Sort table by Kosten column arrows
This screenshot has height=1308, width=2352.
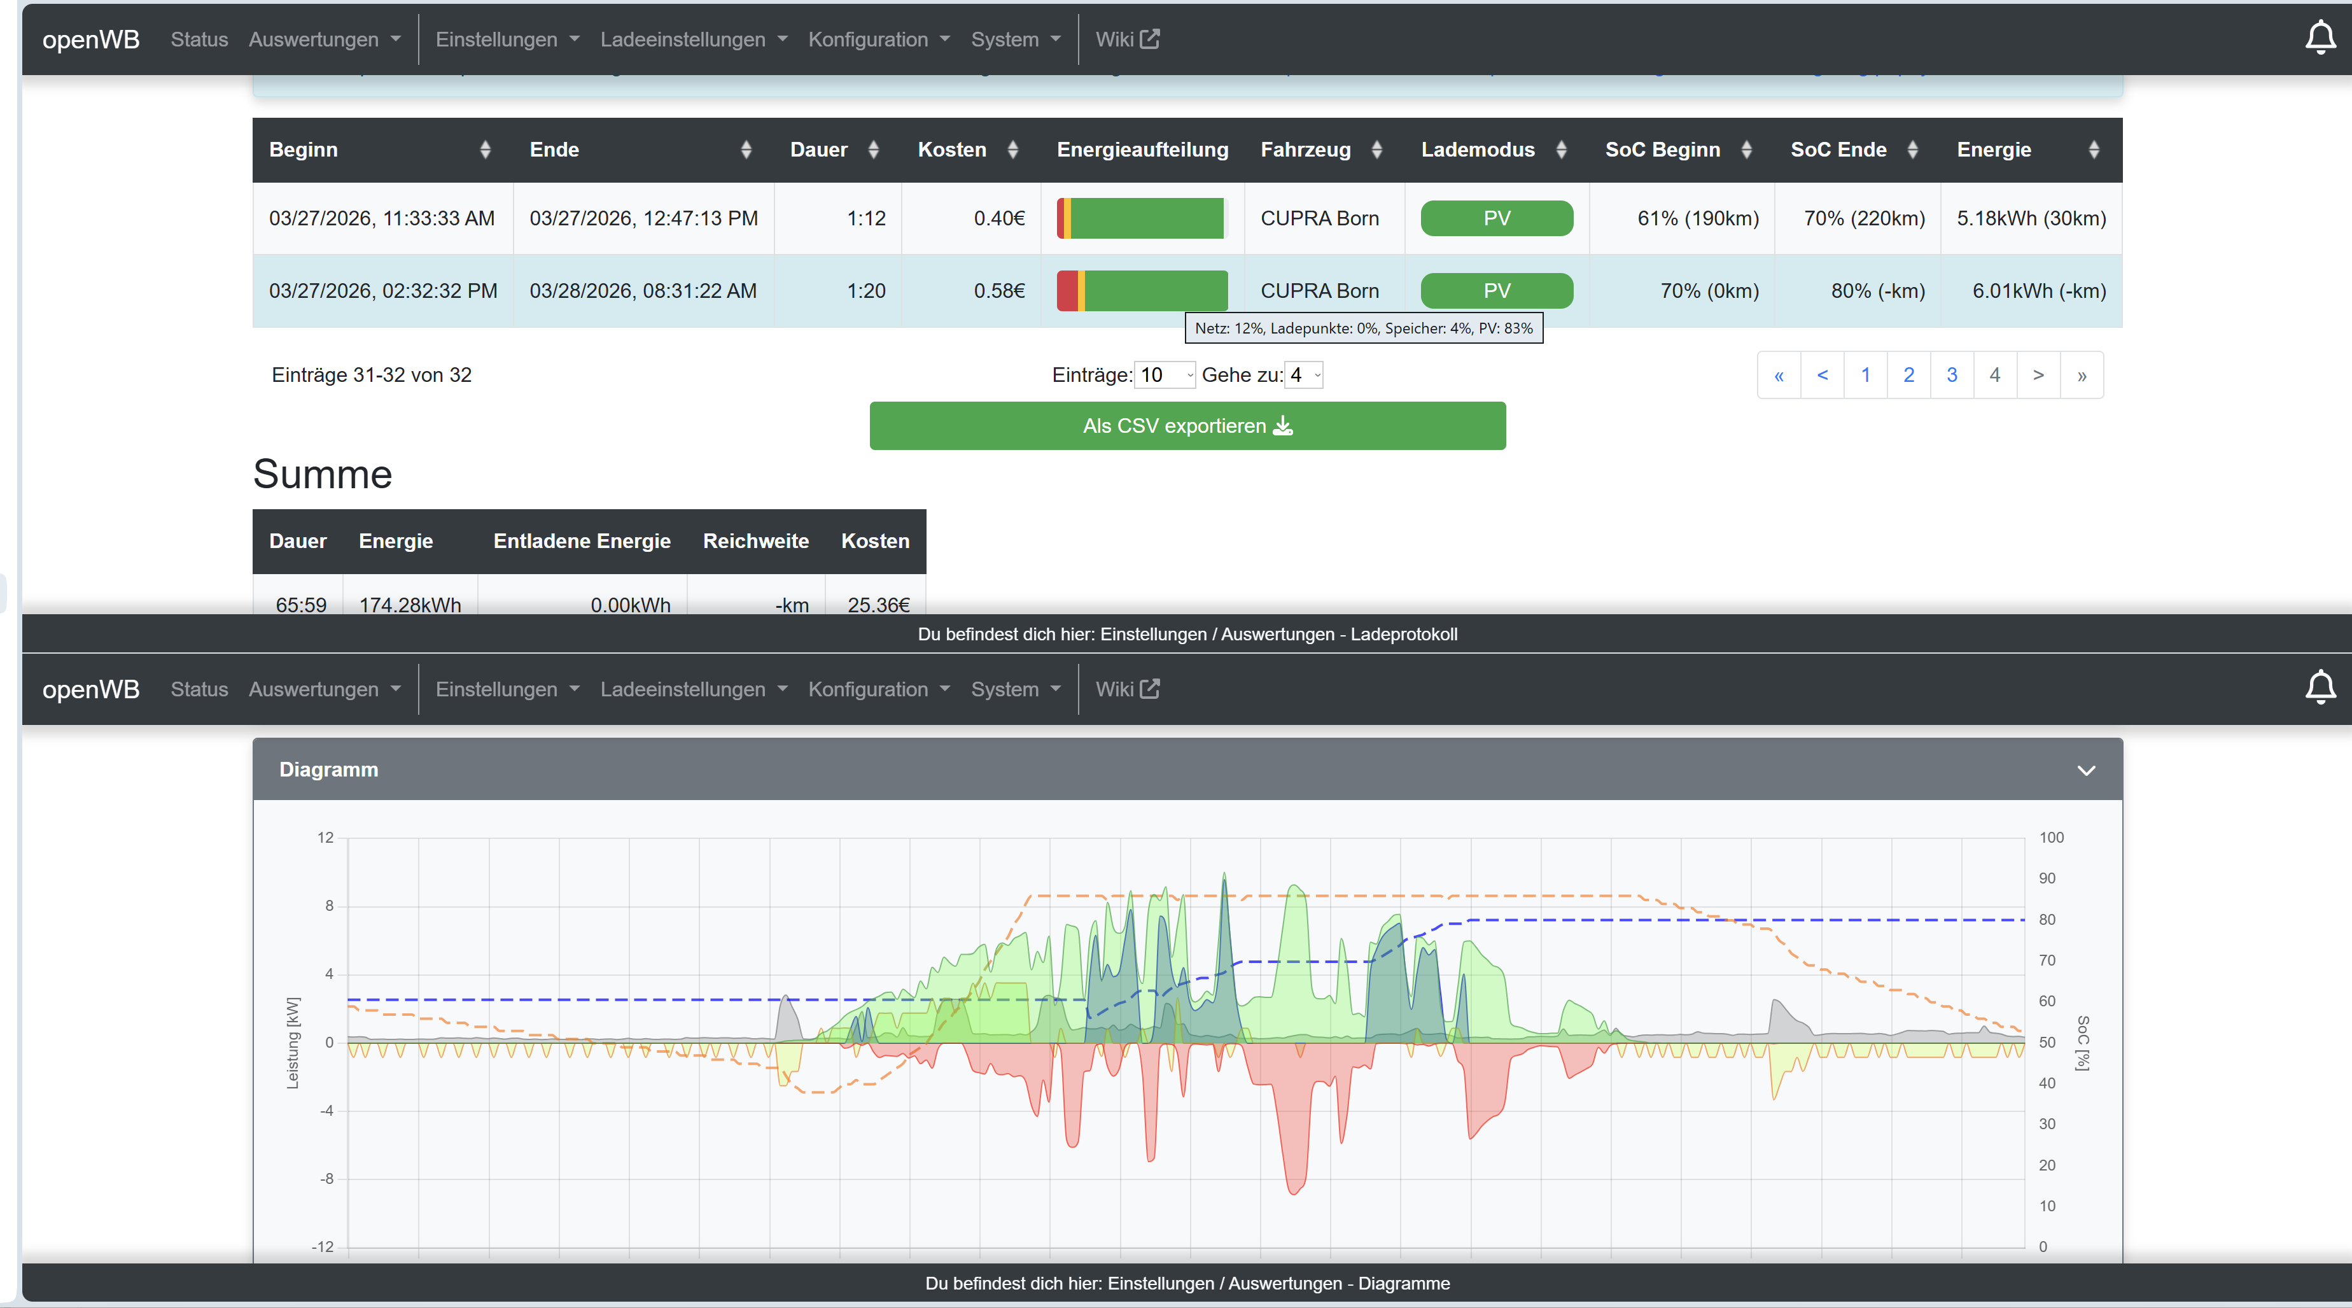coord(1012,150)
